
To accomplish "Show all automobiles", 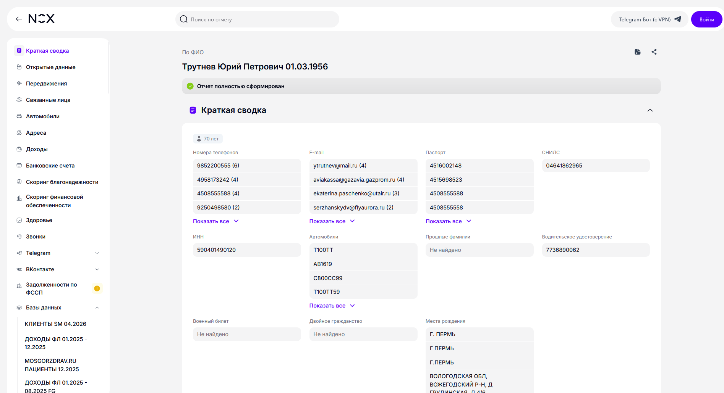I will coord(332,306).
